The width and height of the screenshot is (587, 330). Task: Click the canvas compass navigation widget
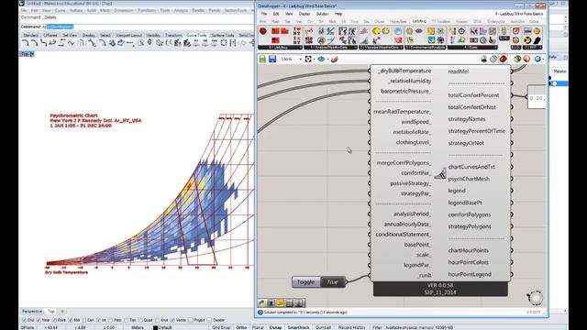(x=535, y=297)
